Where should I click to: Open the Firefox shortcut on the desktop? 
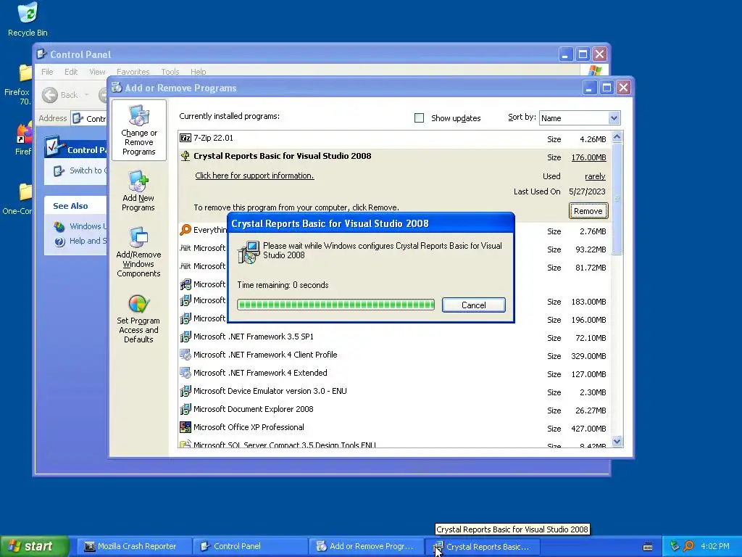(x=25, y=133)
